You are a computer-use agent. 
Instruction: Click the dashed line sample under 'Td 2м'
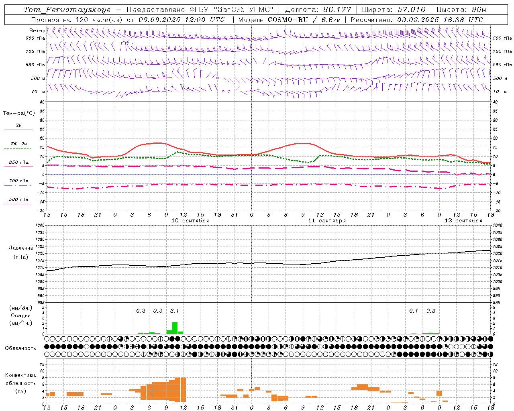(18, 149)
